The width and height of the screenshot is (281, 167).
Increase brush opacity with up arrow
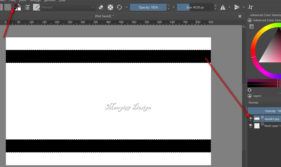(x=168, y=6)
